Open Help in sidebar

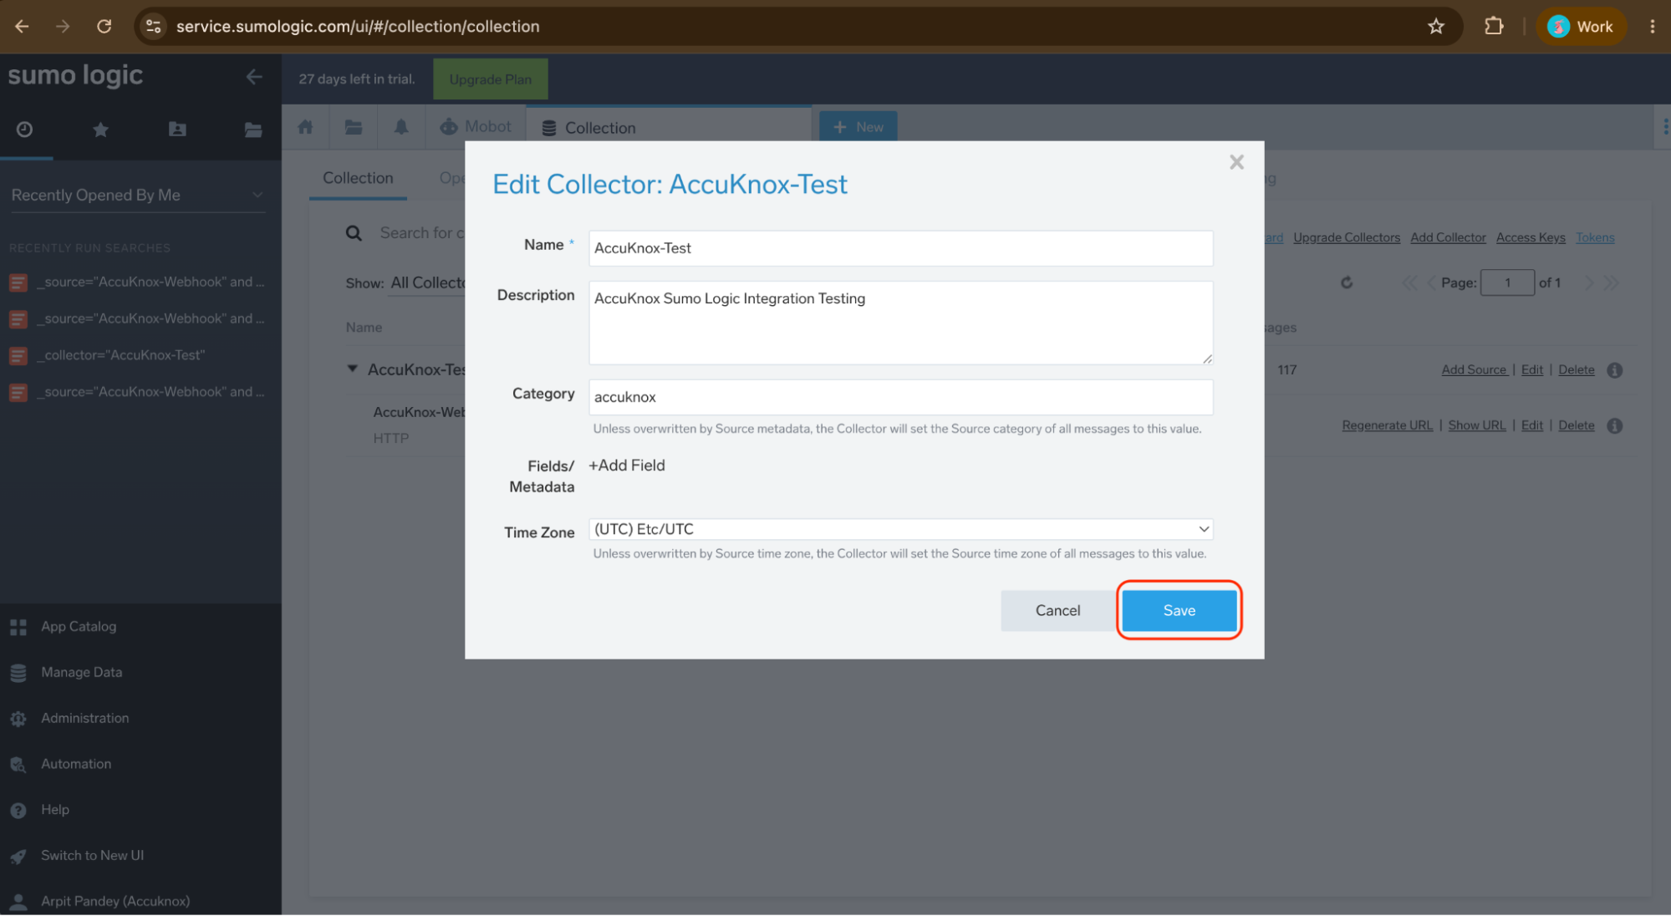(x=55, y=810)
